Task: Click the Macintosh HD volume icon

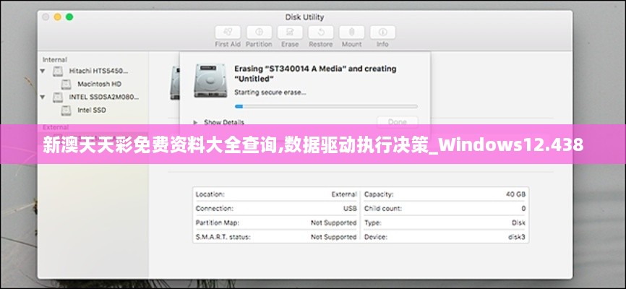Action: pos(67,85)
